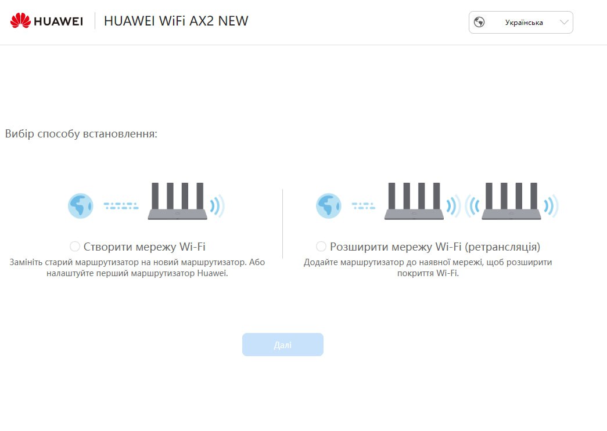
Task: Click the Huawei flower logo
Action: [20, 21]
